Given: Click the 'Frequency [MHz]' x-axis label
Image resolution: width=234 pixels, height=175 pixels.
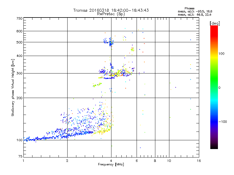Looking at the screenshot, I should (111, 164).
